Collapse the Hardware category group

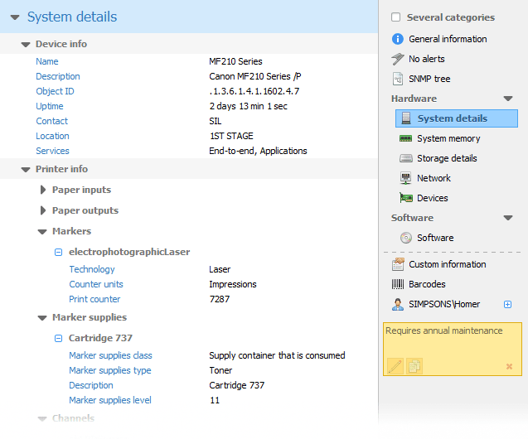click(x=508, y=99)
